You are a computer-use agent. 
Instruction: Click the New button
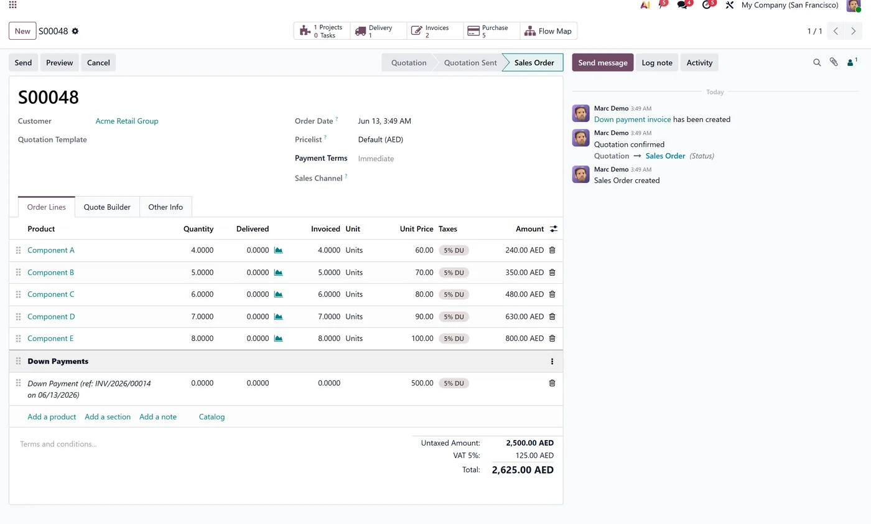(x=22, y=31)
